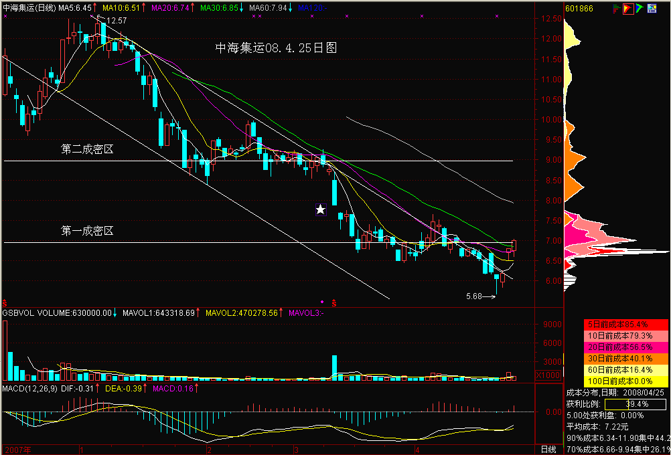
Task: Click the month 2 marker on the time axis
Action: [x=209, y=450]
